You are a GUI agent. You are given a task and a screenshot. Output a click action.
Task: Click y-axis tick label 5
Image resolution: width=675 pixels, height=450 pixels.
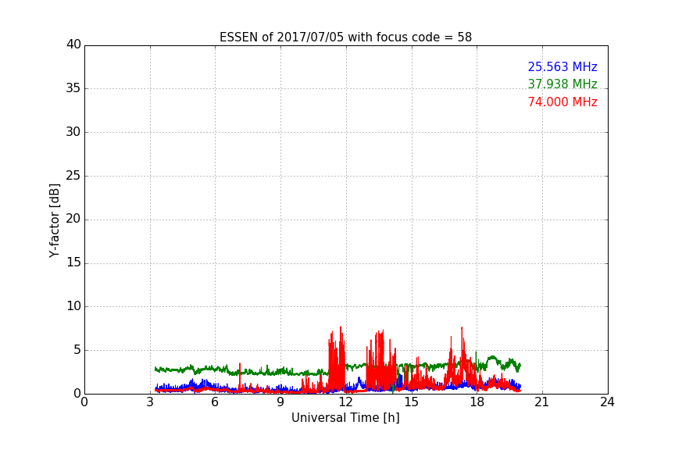pos(77,350)
